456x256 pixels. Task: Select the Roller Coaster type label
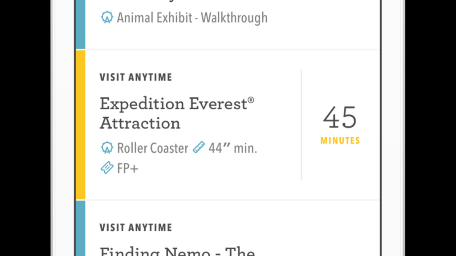pyautogui.click(x=153, y=148)
